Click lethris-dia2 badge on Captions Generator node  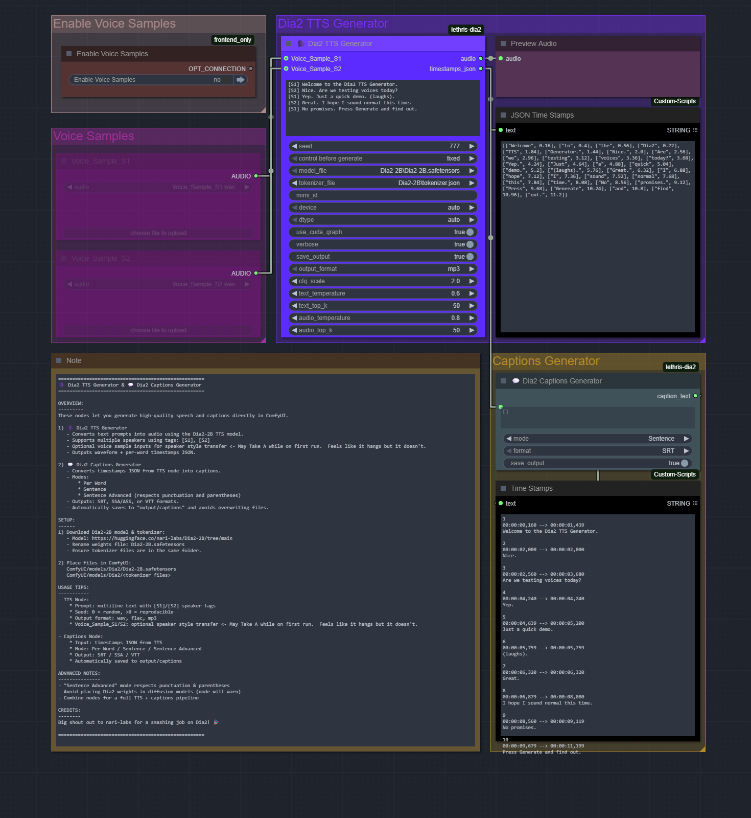pyautogui.click(x=680, y=367)
